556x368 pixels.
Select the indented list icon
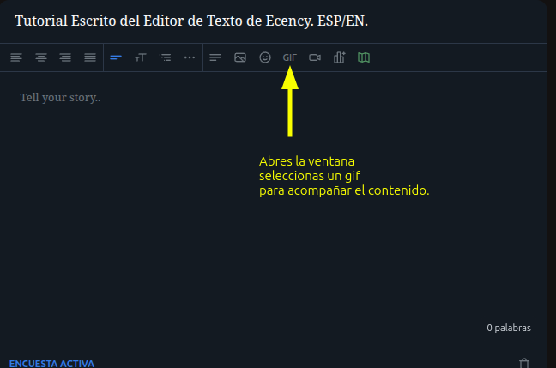pos(166,57)
